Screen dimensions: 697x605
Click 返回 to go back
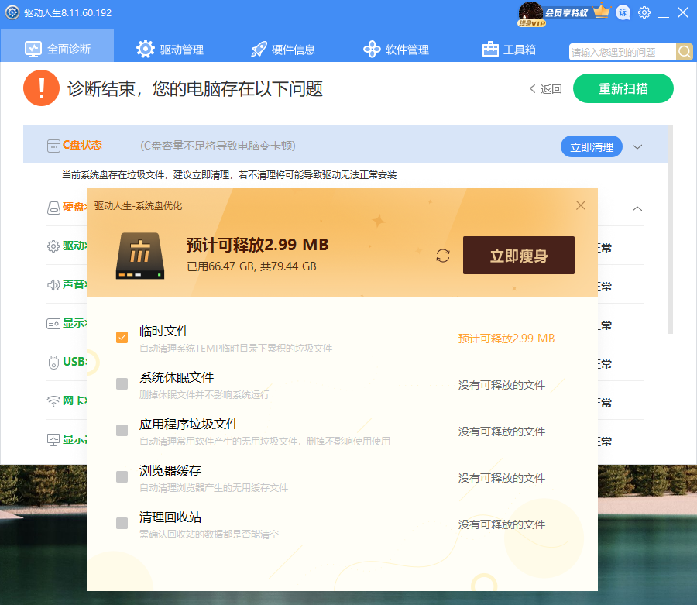[x=546, y=89]
